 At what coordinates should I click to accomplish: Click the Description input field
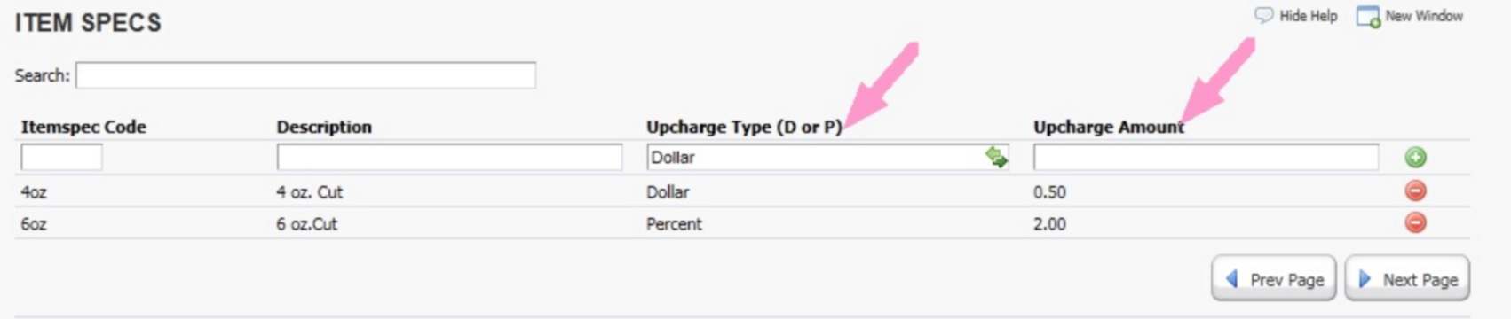pyautogui.click(x=449, y=158)
